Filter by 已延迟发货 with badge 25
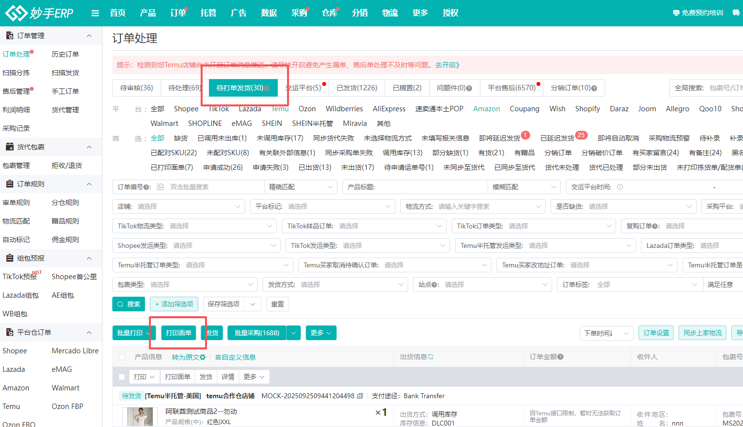The width and height of the screenshot is (743, 427). tap(557, 138)
